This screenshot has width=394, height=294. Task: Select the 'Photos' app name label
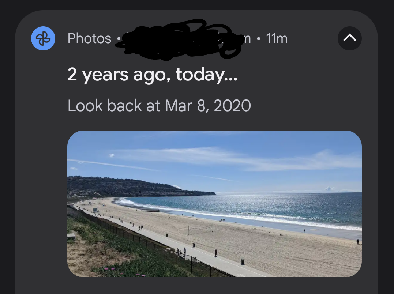click(89, 38)
